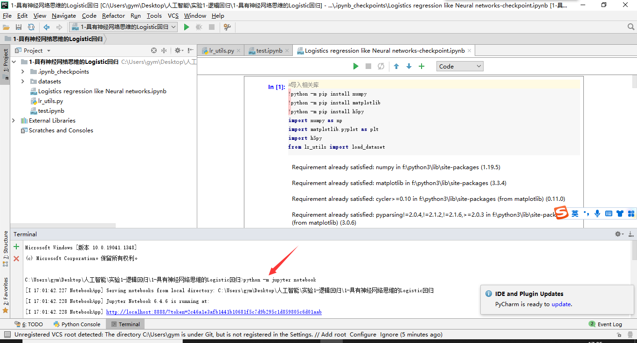The image size is (637, 343).
Task: Click the Debug bug icon
Action: pos(199,27)
